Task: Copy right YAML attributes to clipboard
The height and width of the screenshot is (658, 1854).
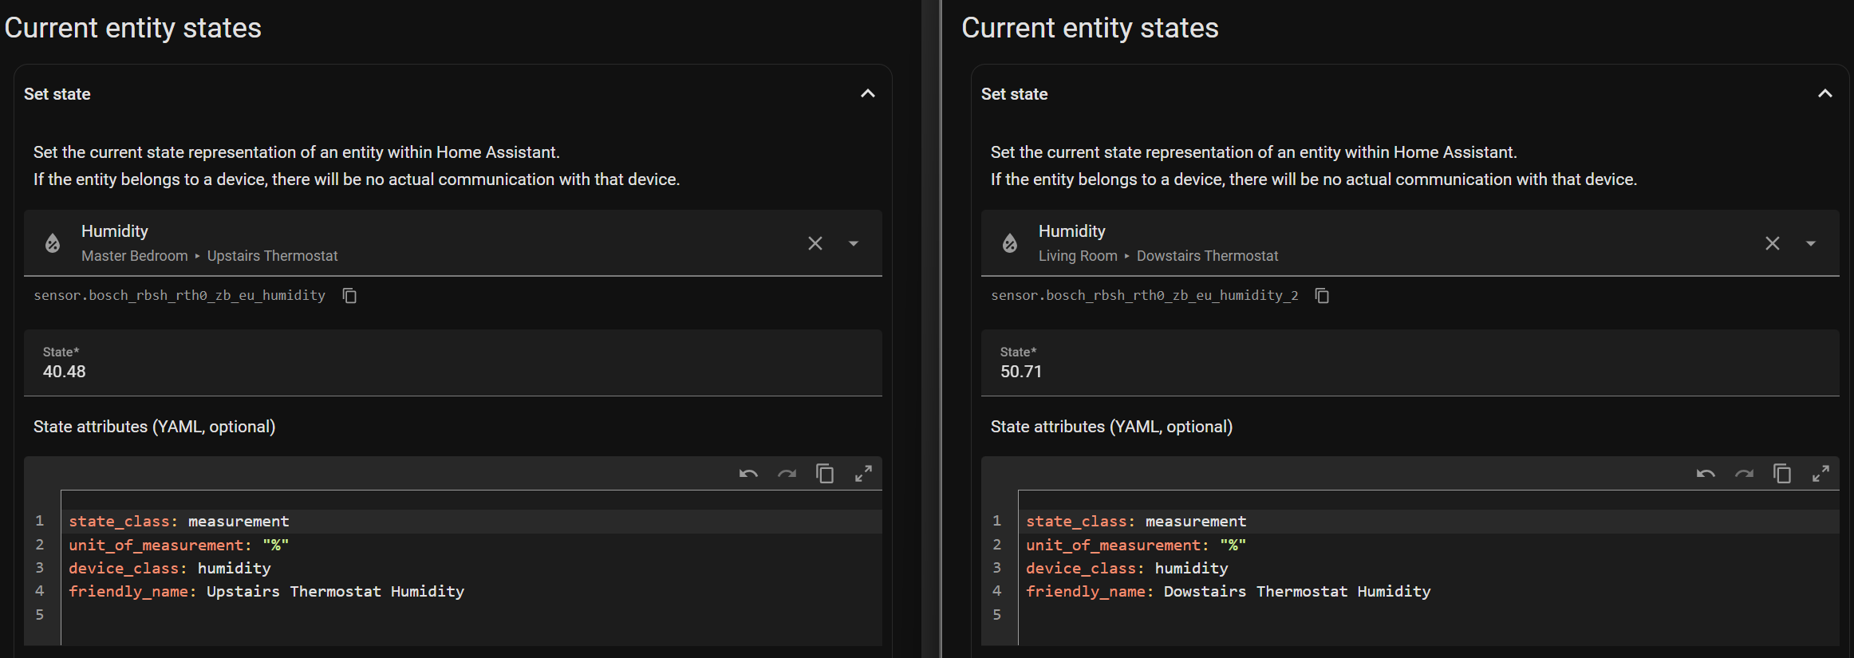Action: (x=1782, y=474)
